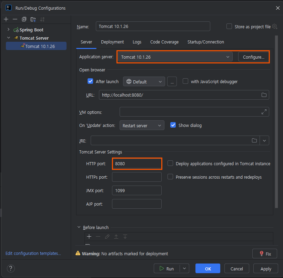Select Tomcat 10.1.26 configuration in tree
The image size is (283, 278).
[x=36, y=46]
